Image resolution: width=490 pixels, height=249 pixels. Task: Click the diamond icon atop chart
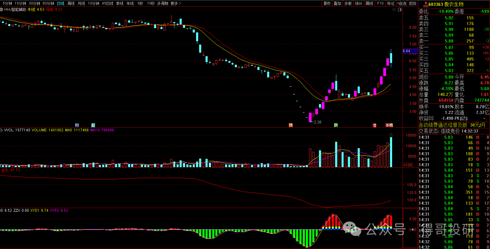click(x=394, y=10)
